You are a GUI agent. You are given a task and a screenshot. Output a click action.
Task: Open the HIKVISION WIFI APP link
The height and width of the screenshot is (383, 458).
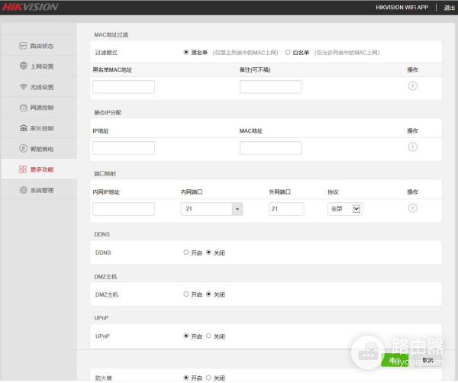(x=402, y=8)
